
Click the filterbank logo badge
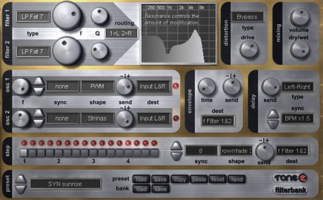[291, 190]
